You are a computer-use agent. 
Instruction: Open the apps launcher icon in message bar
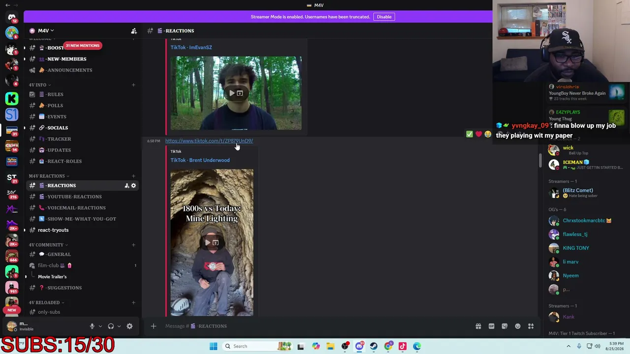click(x=531, y=326)
